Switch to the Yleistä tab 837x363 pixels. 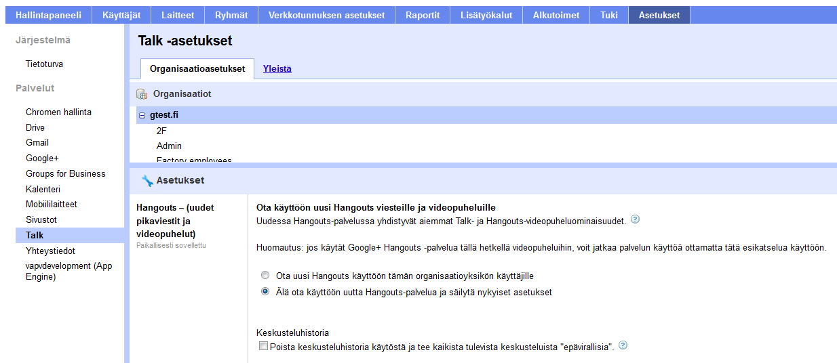(x=277, y=68)
